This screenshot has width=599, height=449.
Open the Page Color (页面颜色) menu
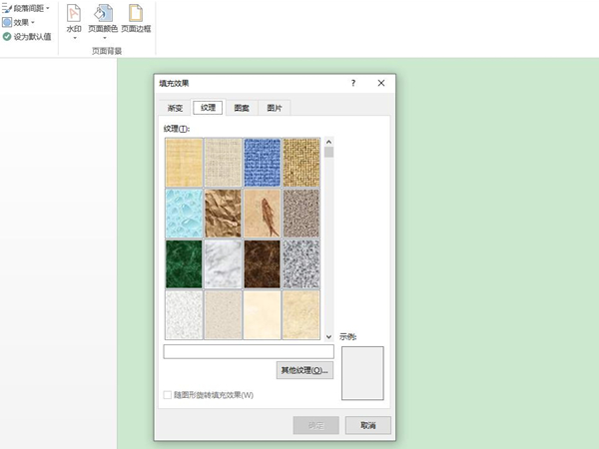[x=103, y=14]
